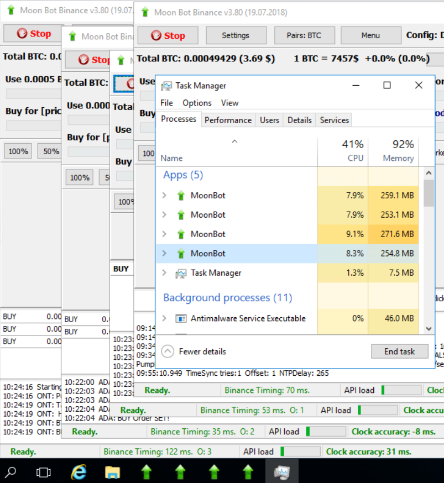Click the 100% button in second Moon Bot window
This screenshot has width=444, height=483.
pyautogui.click(x=80, y=177)
